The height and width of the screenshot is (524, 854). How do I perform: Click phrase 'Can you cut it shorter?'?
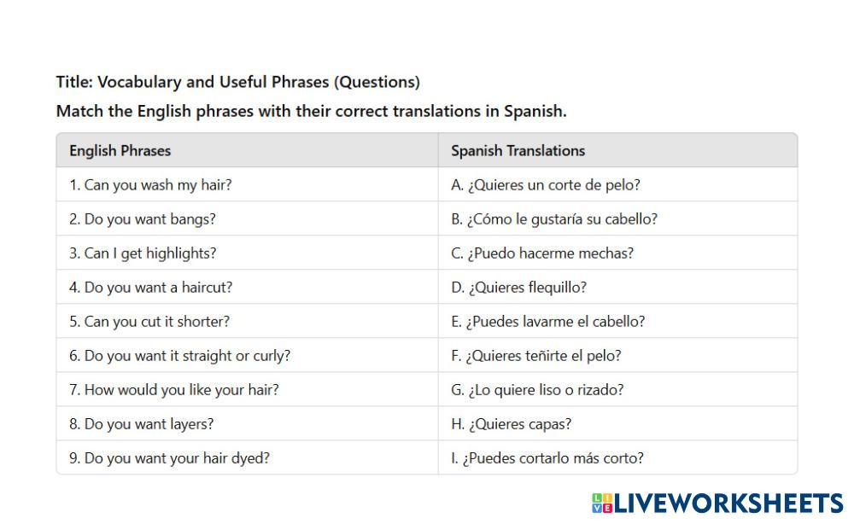click(149, 322)
